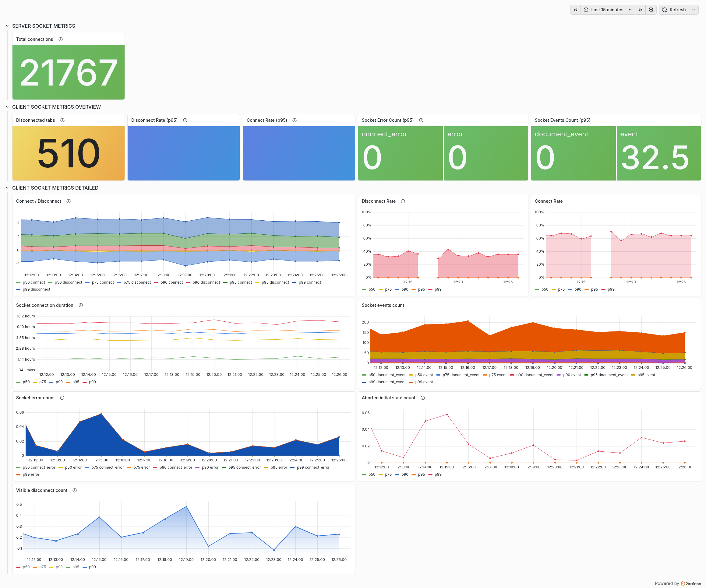This screenshot has width=706, height=588.
Task: Click the event 32.5 stat tile
Action: tap(659, 154)
